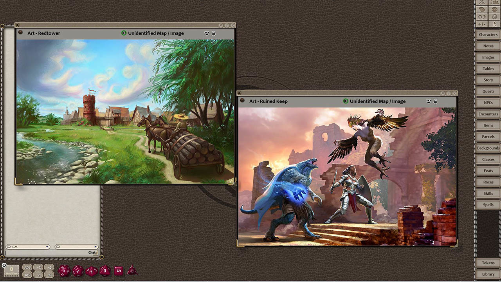501x282 pixels.
Task: Click the sun and moon Calendar icon
Action: tap(482, 17)
